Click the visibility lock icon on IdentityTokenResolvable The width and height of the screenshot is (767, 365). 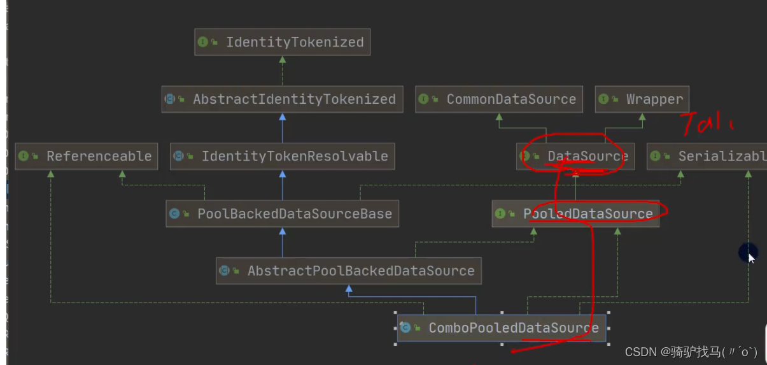click(x=190, y=157)
